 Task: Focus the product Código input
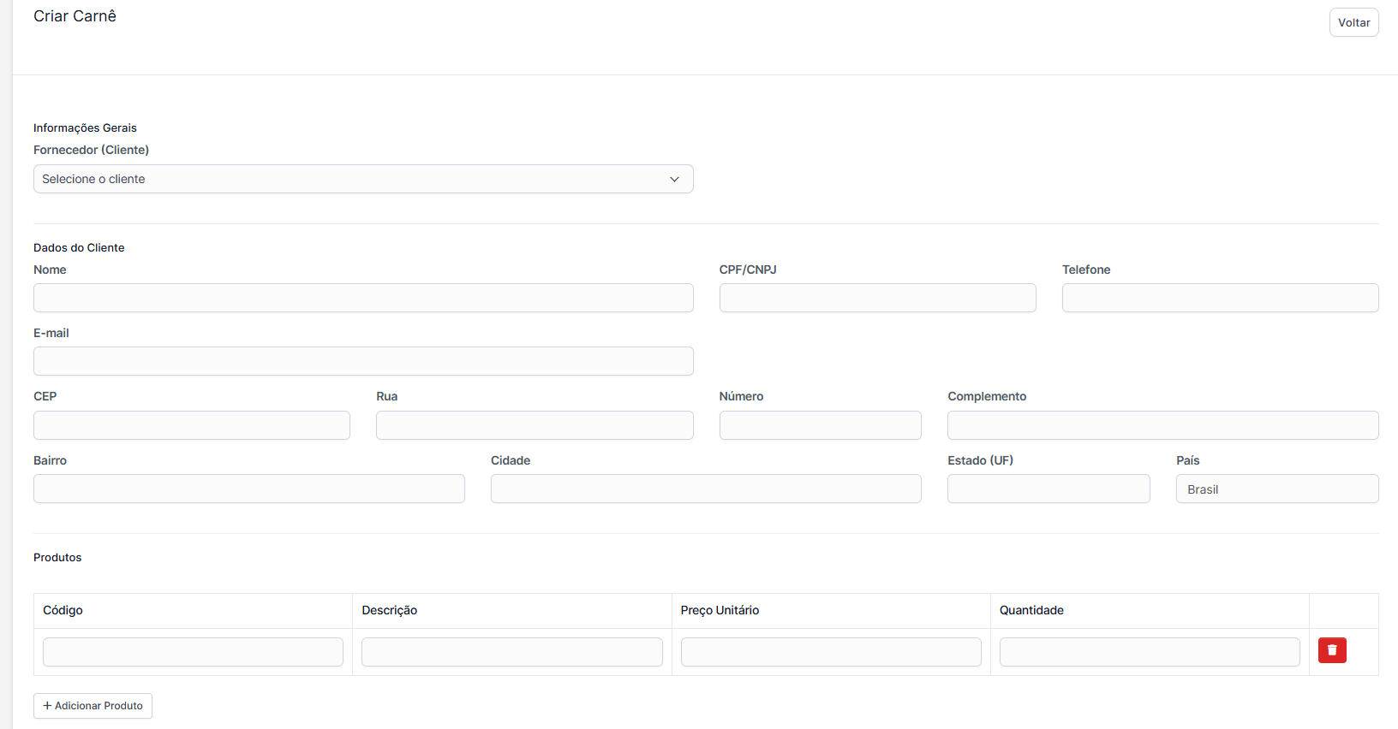[193, 652]
